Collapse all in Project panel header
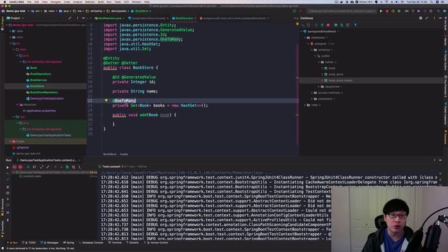This screenshot has height=252, width=448. coord(70,18)
